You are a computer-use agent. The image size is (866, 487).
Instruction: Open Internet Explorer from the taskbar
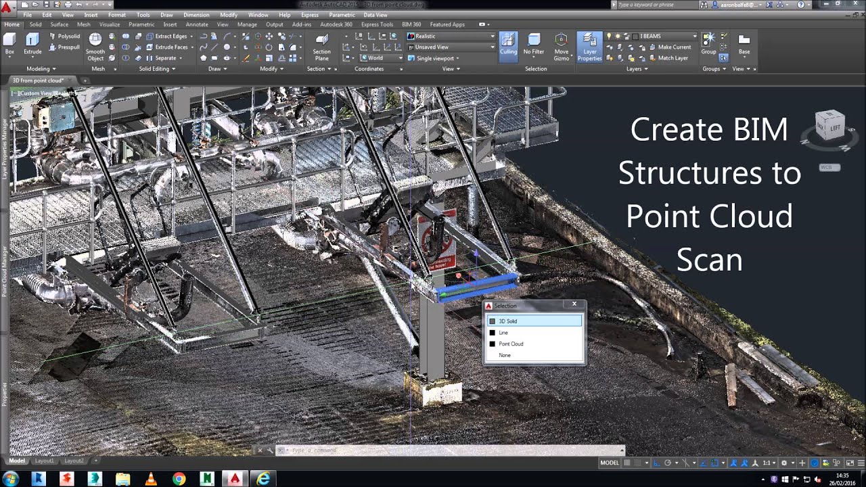[263, 478]
